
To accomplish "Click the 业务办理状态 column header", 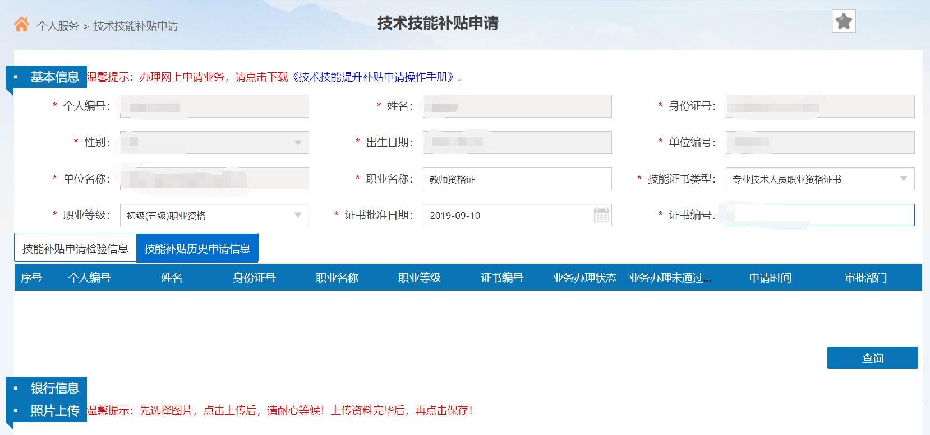I will (x=584, y=278).
